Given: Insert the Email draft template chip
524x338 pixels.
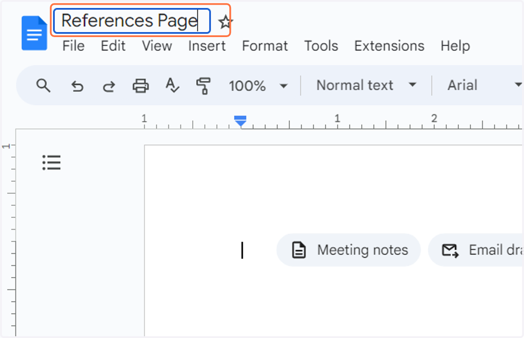Looking at the screenshot, I should pos(476,250).
